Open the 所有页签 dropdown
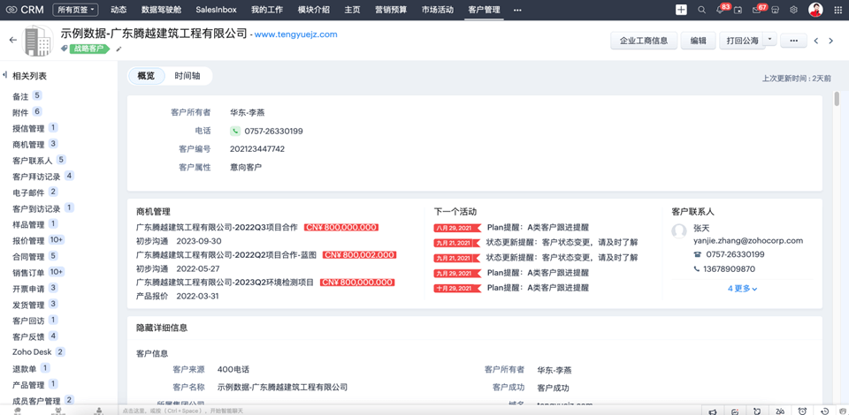 (x=75, y=10)
